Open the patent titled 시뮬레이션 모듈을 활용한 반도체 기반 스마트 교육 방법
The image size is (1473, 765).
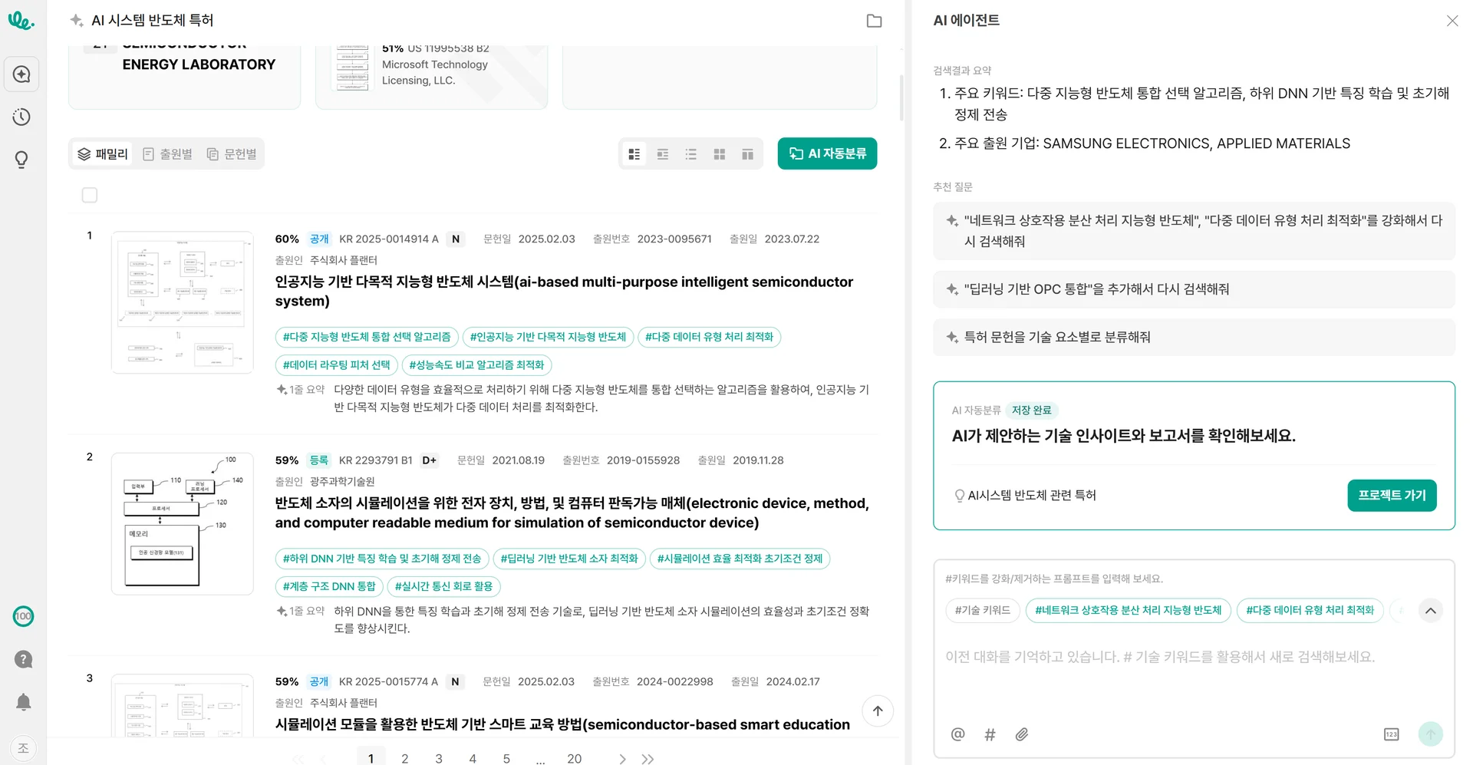point(562,724)
